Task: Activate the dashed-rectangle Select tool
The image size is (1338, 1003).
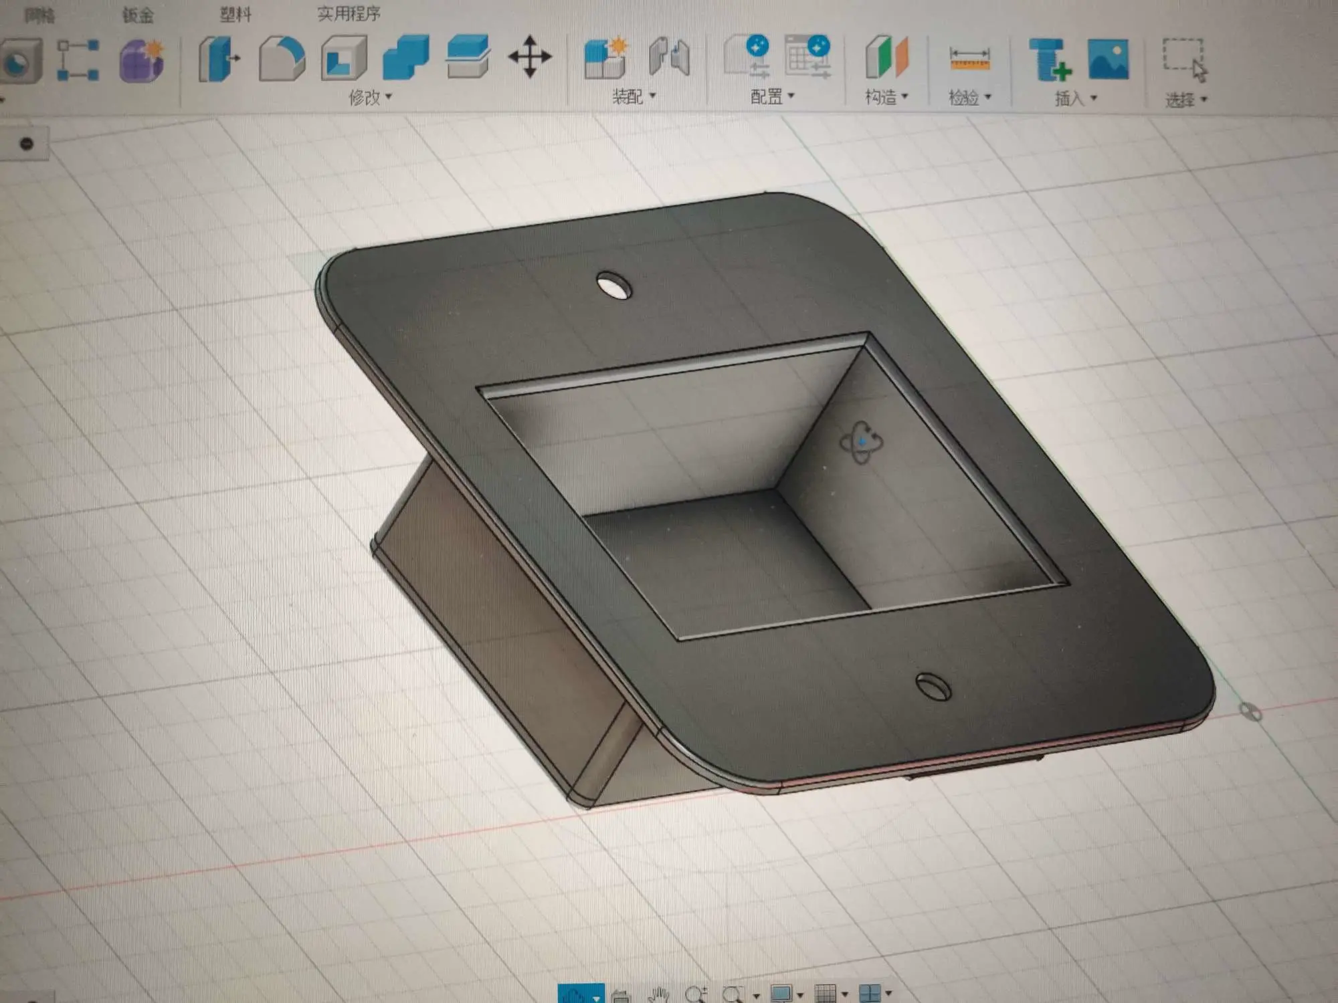Action: click(1185, 60)
